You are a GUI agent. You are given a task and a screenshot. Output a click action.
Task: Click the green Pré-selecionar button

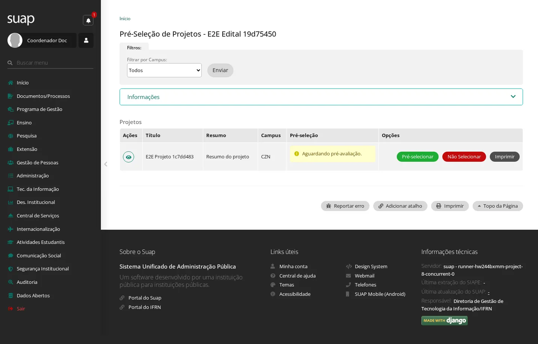(x=418, y=157)
